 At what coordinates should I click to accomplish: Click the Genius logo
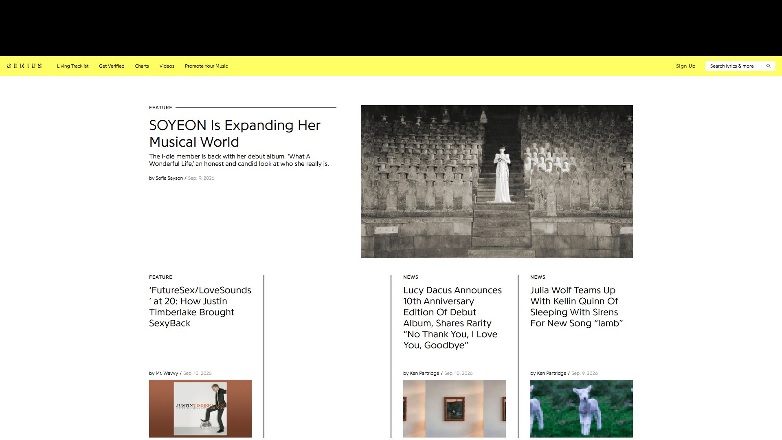tap(24, 66)
